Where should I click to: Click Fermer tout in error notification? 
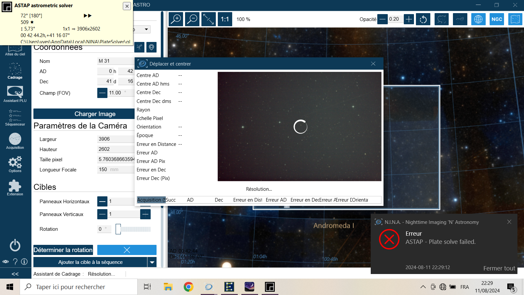coord(499,268)
